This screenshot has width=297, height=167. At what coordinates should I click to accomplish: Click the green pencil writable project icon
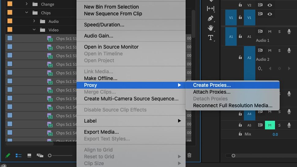point(8,155)
